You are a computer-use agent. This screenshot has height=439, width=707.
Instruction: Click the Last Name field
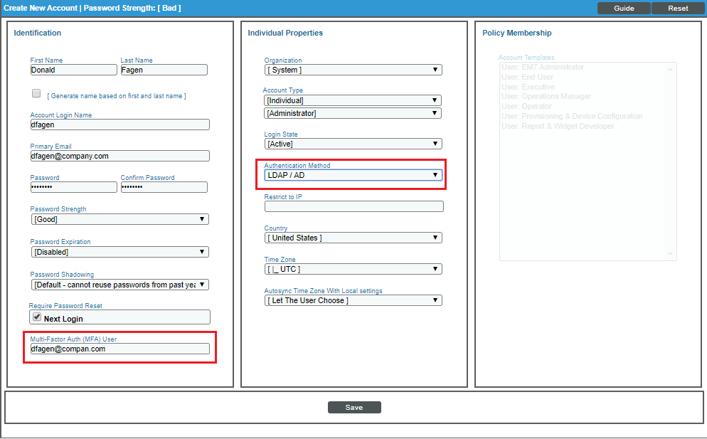[164, 70]
